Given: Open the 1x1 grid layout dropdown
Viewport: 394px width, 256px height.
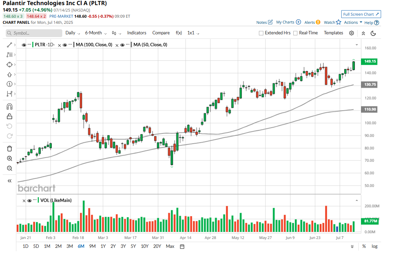Looking at the screenshot, I should [x=193, y=33].
